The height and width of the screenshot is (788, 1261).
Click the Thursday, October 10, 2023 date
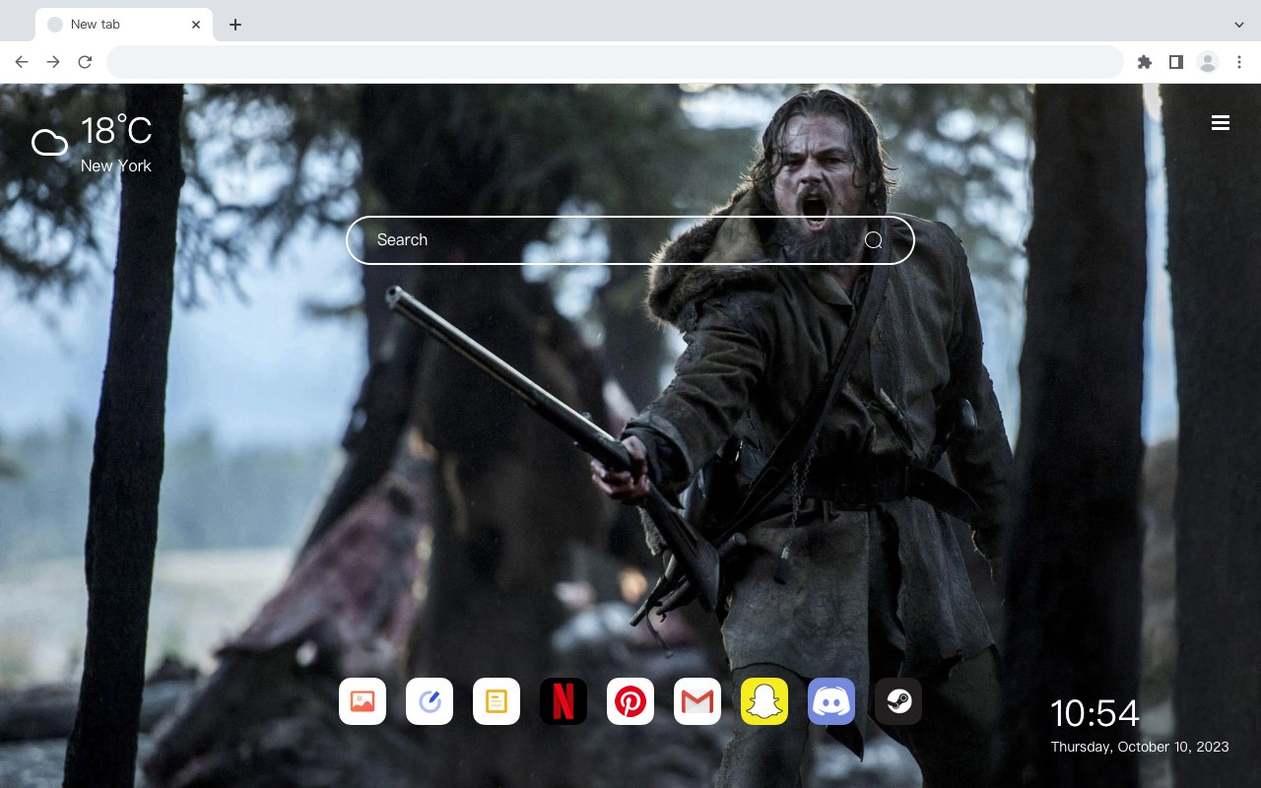(1140, 747)
